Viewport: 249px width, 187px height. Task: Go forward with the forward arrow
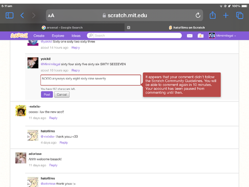click(x=34, y=16)
